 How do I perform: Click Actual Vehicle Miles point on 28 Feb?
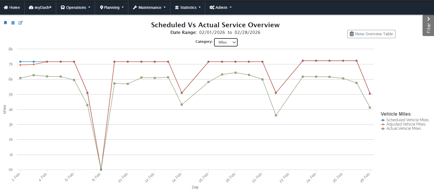[x=370, y=108]
